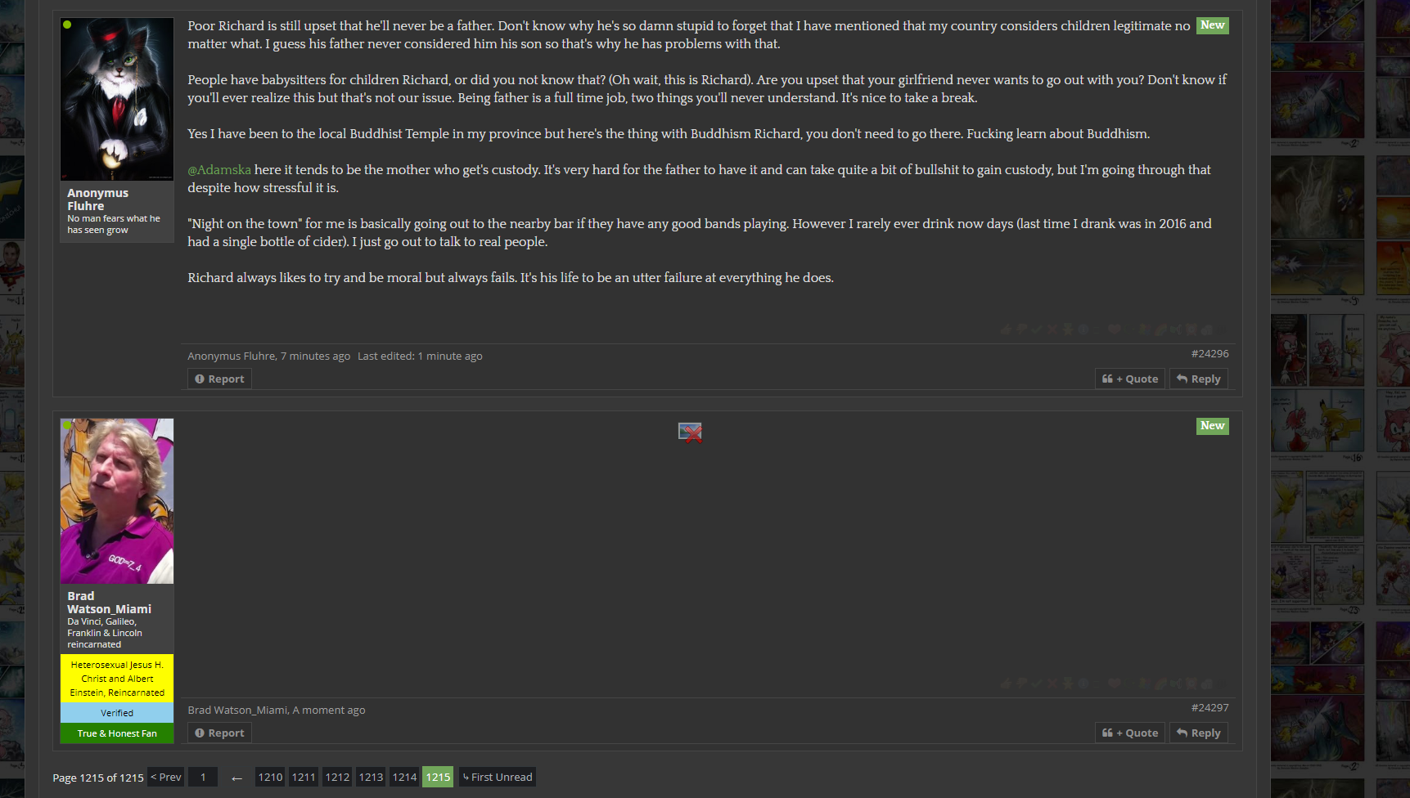Open Brad Watson_Miami's avatar photo
1410x798 pixels.
coord(117,501)
